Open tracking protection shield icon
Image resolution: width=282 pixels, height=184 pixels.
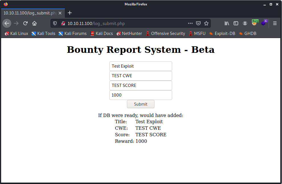click(x=55, y=23)
